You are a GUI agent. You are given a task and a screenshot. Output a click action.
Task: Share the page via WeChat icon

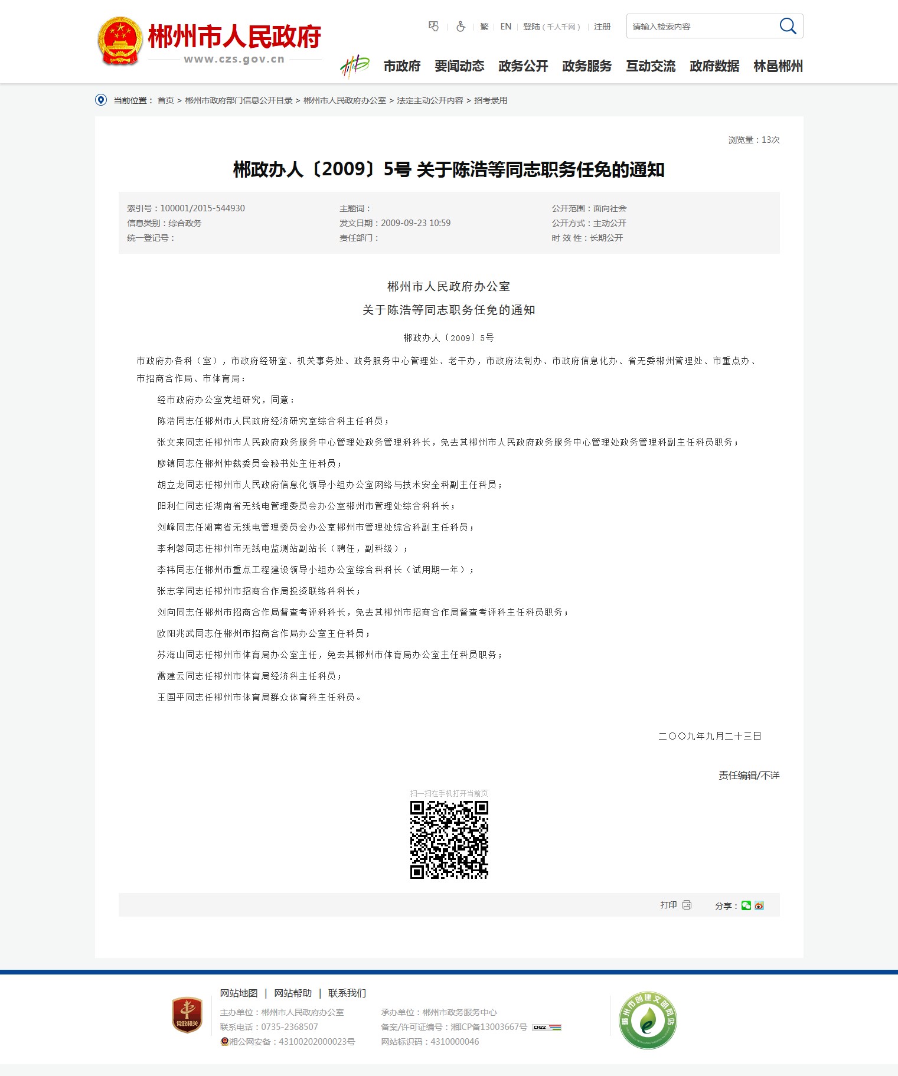(x=746, y=905)
